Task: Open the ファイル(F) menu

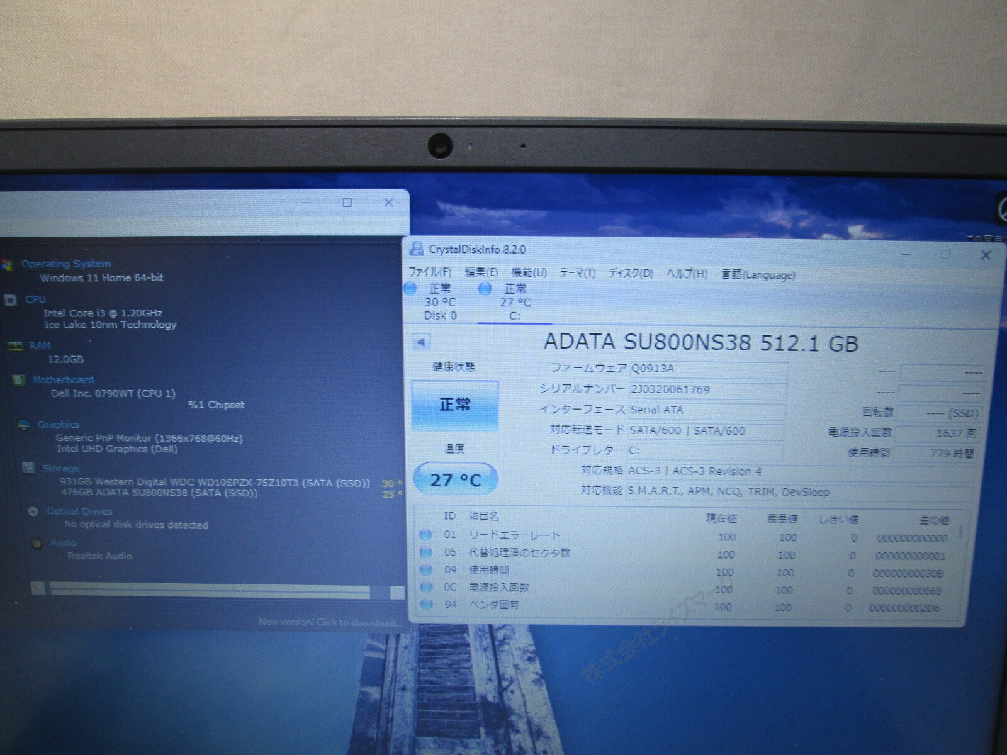Action: pos(430,272)
